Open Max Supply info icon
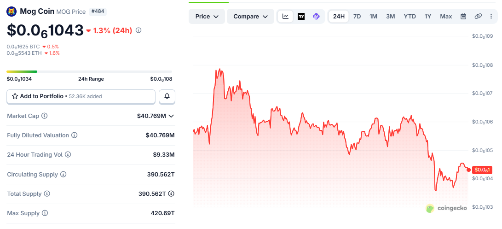 [45, 213]
